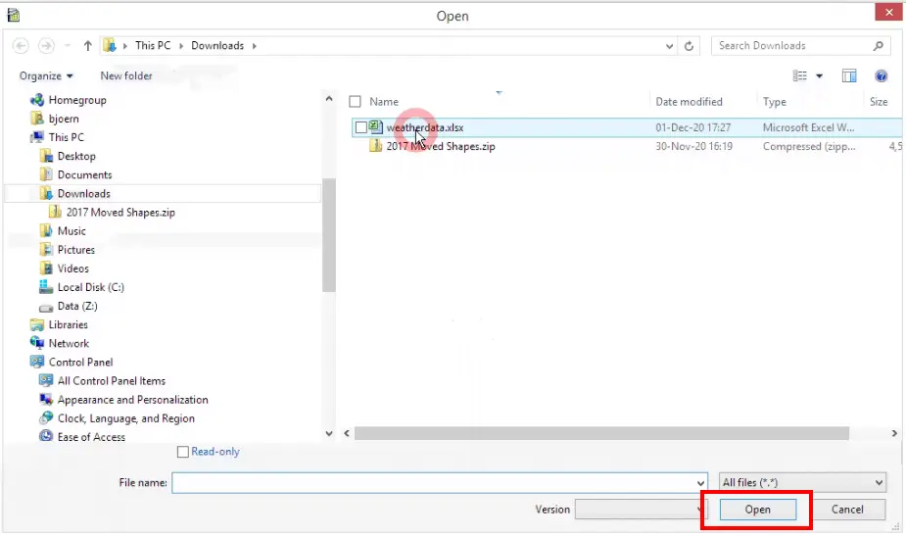Check the box next to weatherdata.xlsx
906x537 pixels.
pos(361,127)
